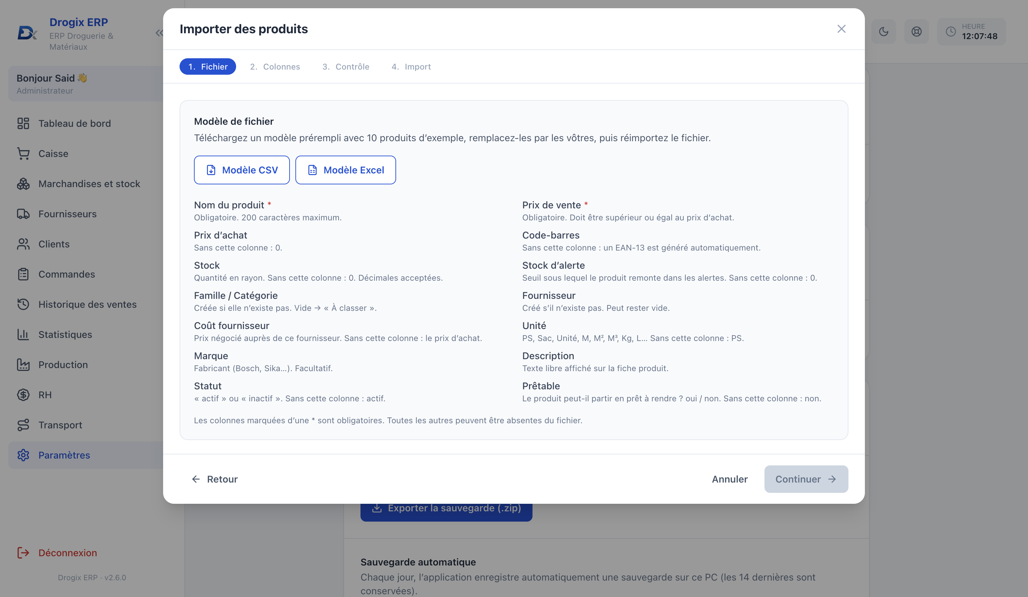Viewport: 1028px width, 597px height.
Task: Click the Bonjour Said user card
Action: coord(86,84)
